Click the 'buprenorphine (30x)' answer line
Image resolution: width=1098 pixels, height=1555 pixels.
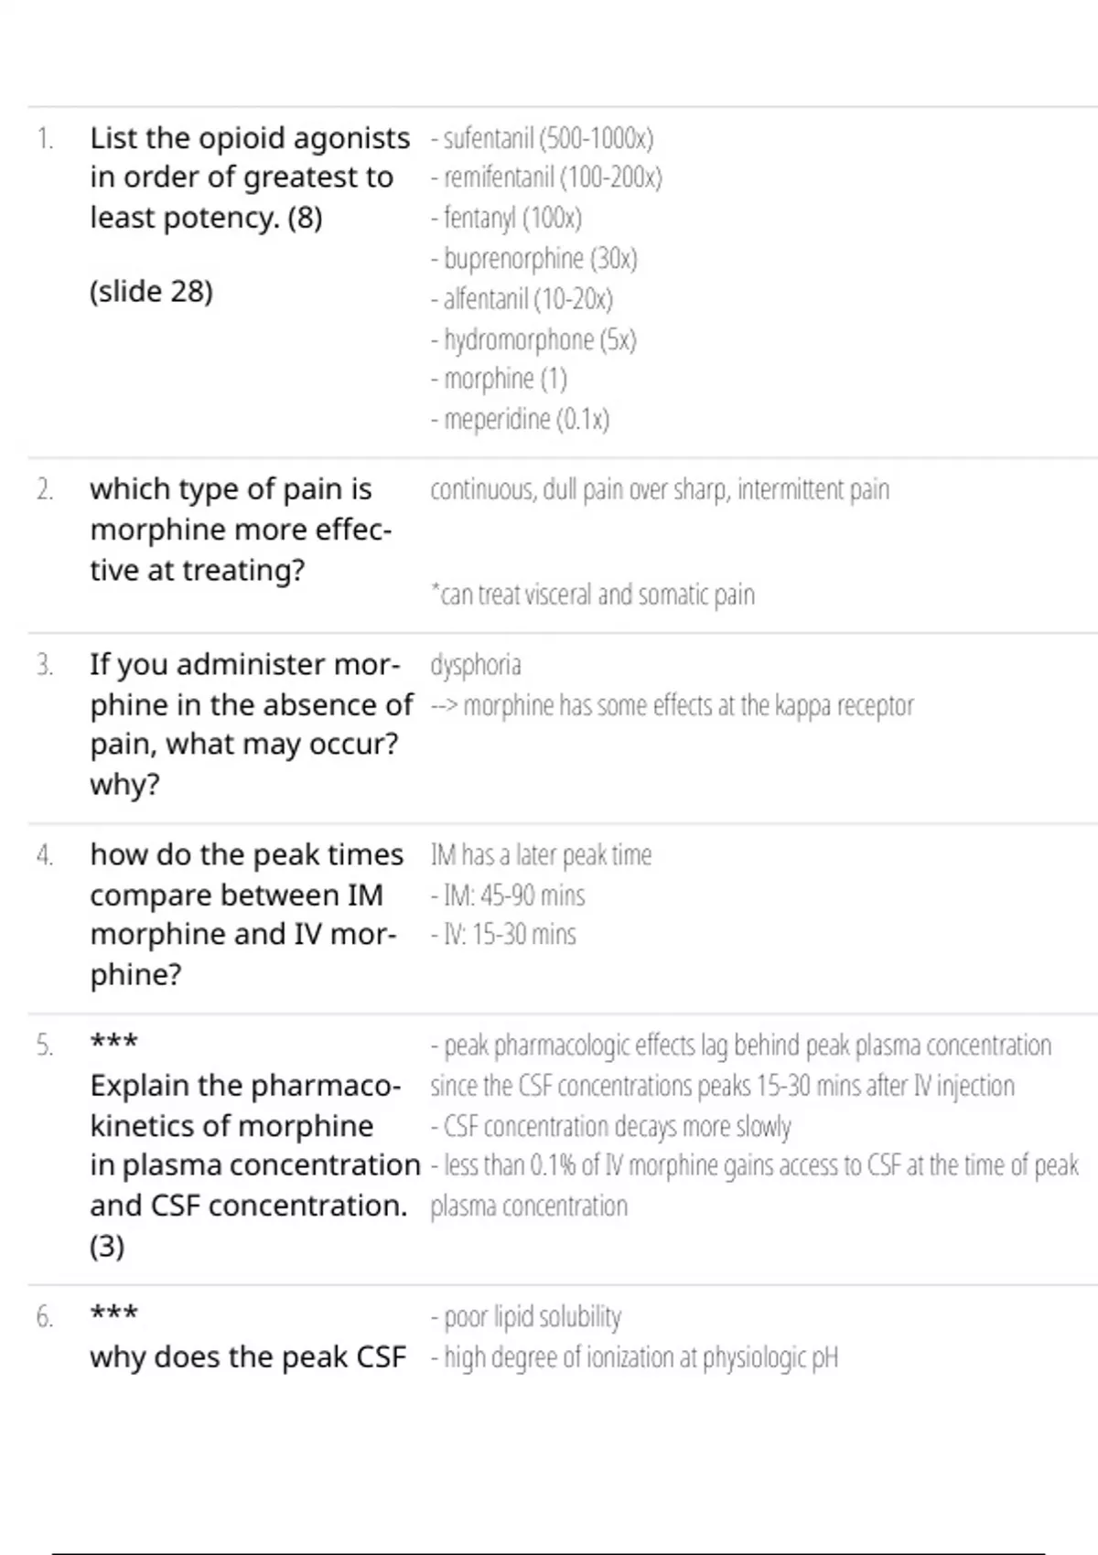tap(533, 259)
